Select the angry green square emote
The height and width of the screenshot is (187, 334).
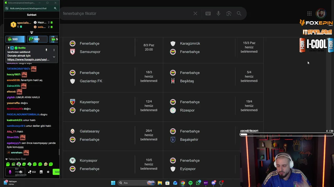tap(13, 164)
